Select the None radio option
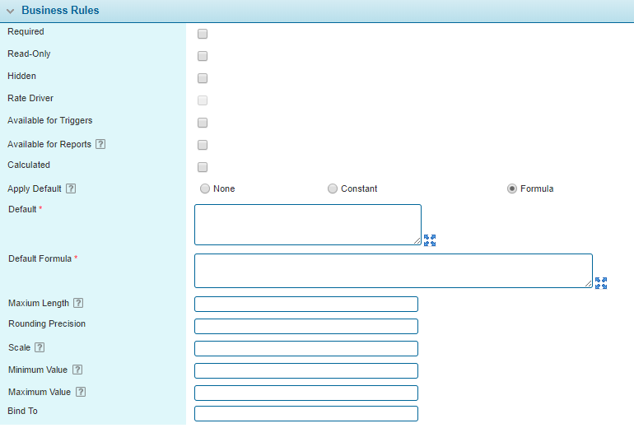 coord(205,188)
